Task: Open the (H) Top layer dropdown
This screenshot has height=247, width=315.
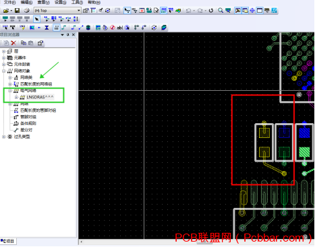Action: click(57, 11)
